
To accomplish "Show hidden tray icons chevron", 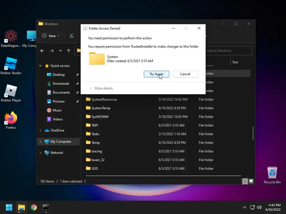I will 245,207.
